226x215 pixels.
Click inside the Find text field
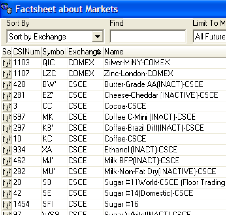click(148, 36)
